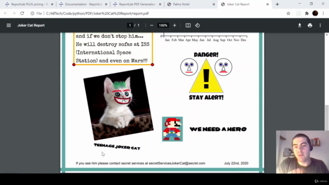Open a new browser tab
The height and width of the screenshot is (185, 329).
click(x=277, y=4)
